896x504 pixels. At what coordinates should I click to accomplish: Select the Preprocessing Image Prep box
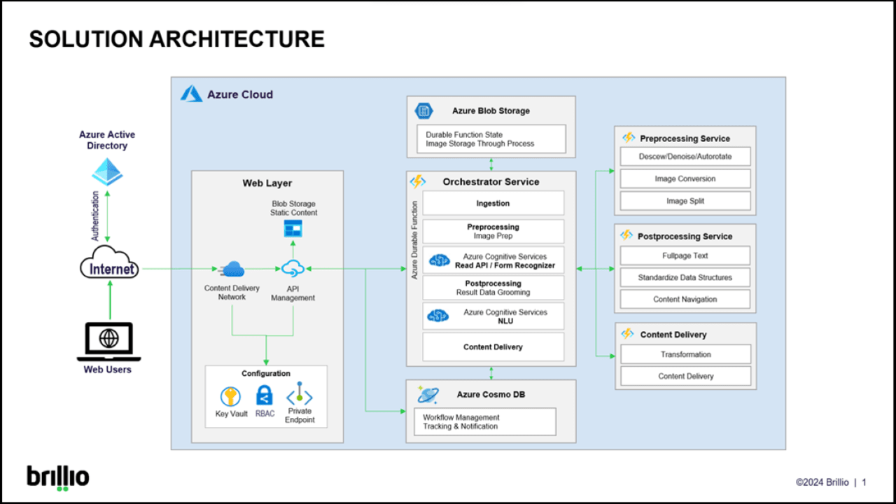pyautogui.click(x=493, y=232)
